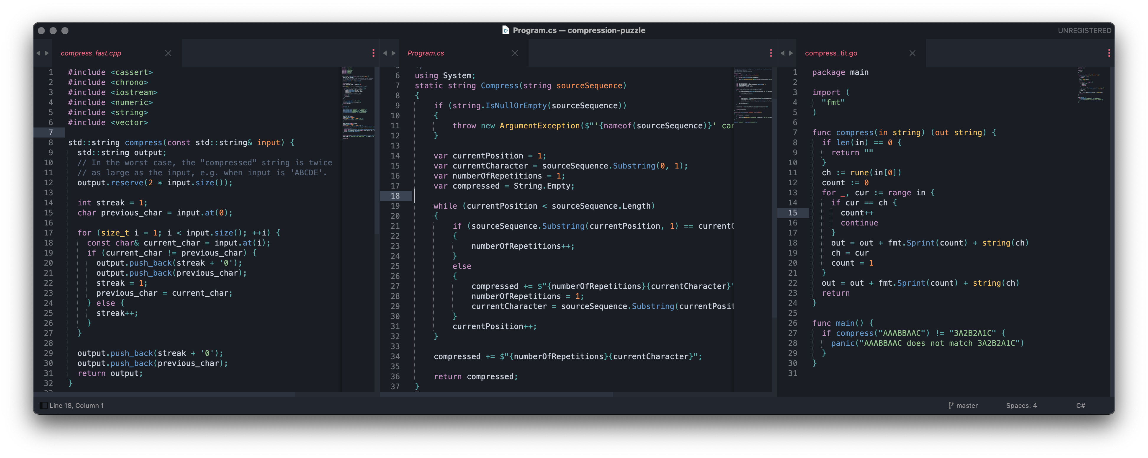Go to previous tab in right pane
This screenshot has height=458, width=1148.
[x=783, y=53]
